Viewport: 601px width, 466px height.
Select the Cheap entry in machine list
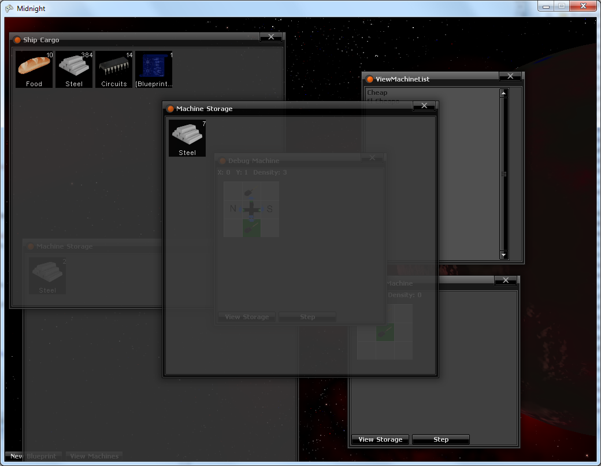[x=377, y=93]
